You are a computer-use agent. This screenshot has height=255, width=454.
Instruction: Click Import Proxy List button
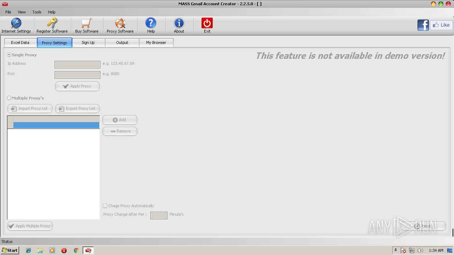[30, 108]
